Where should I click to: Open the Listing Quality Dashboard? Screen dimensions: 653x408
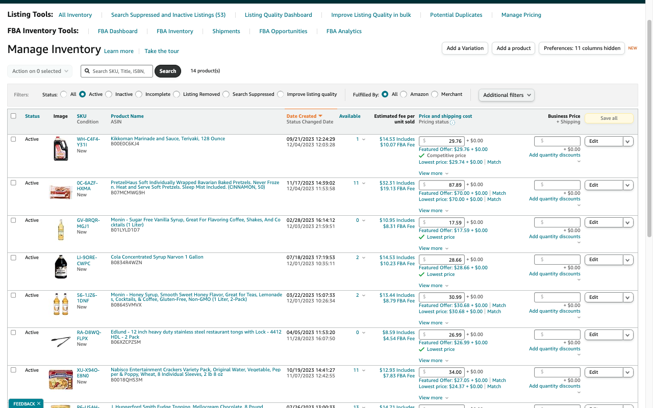(279, 15)
